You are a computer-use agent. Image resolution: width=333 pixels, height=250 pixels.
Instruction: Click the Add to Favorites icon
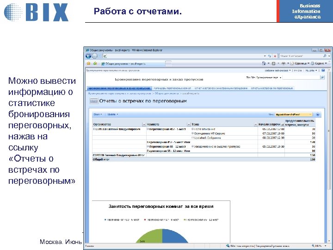[x=95, y=63]
